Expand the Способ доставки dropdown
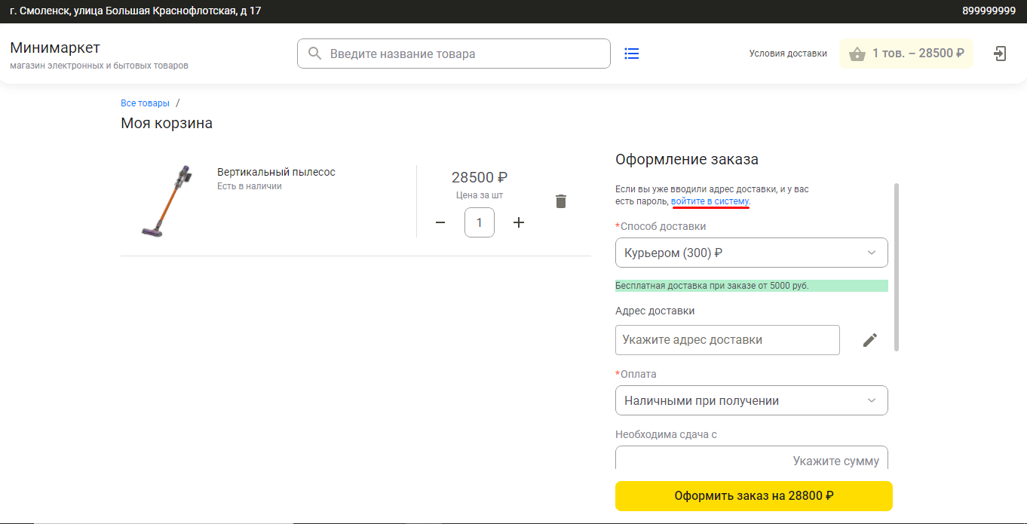1027x524 pixels. click(751, 253)
